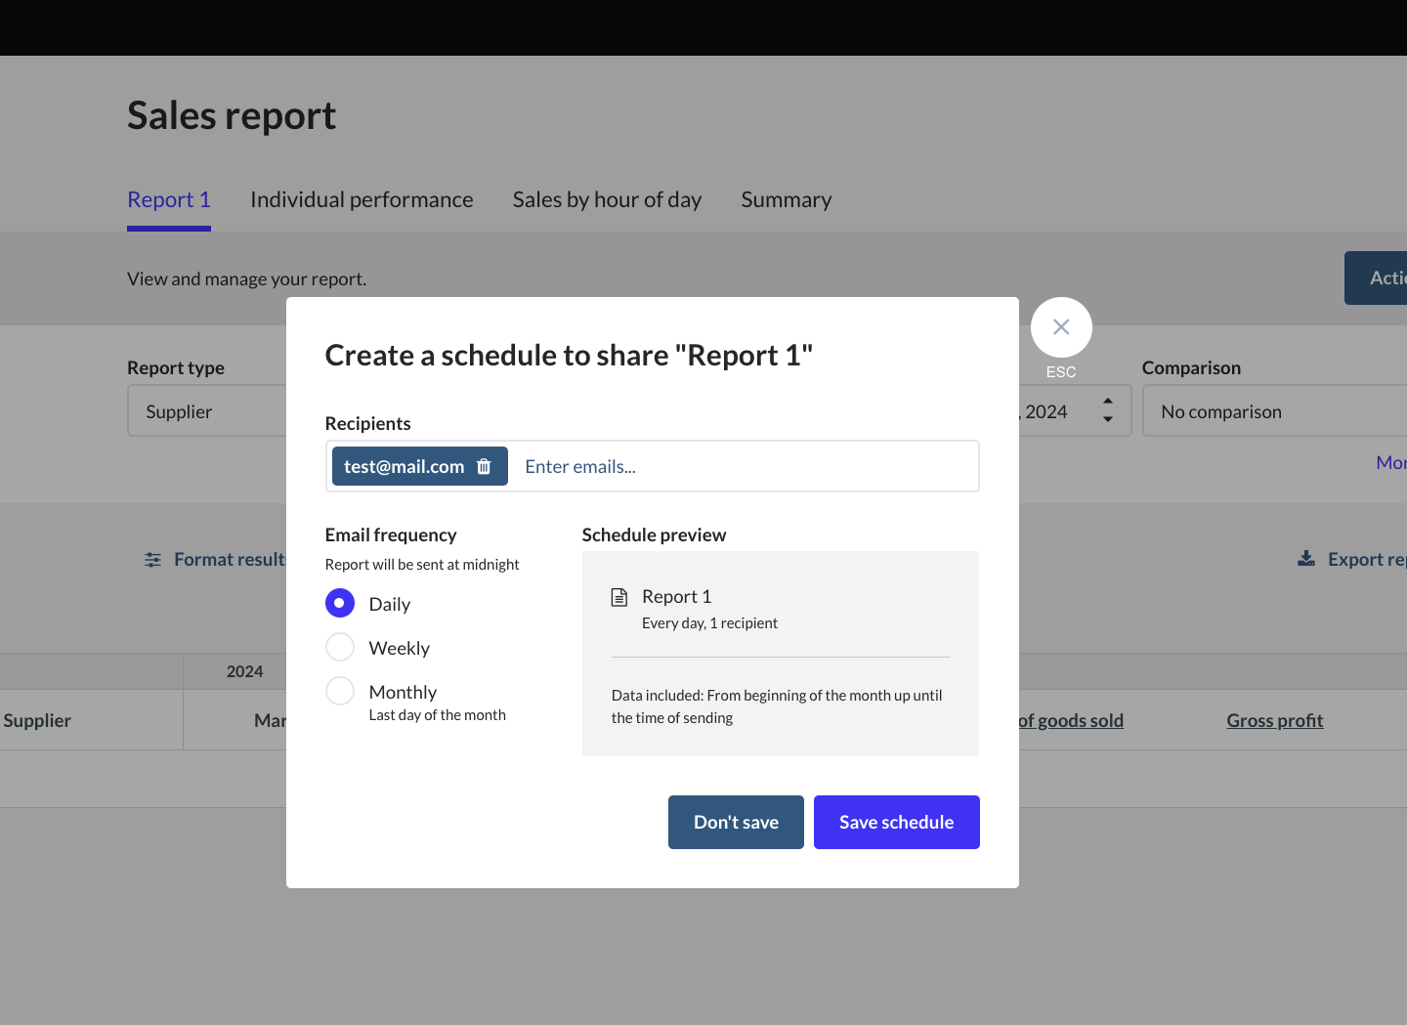Select Daily email frequency
Screen dimensions: 1407x1025
tap(340, 604)
